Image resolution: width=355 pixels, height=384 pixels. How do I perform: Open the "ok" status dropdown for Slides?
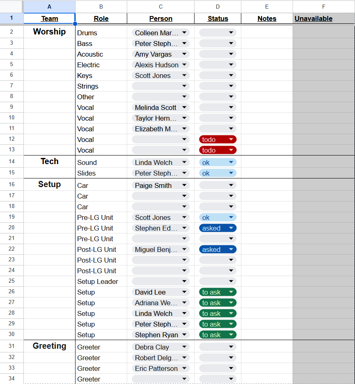point(218,173)
